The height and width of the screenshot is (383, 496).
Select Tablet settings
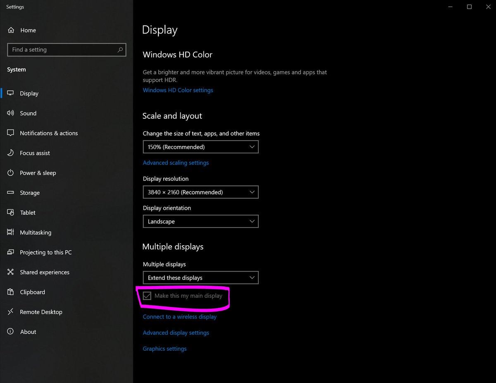pyautogui.click(x=28, y=213)
